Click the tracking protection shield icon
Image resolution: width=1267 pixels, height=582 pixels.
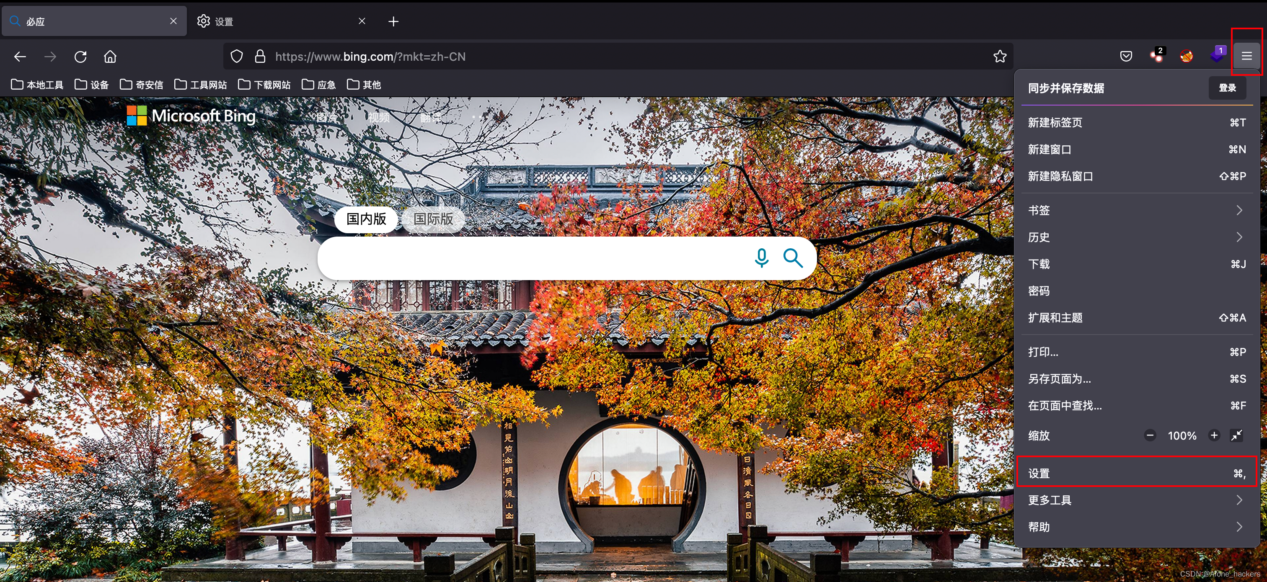click(x=237, y=57)
